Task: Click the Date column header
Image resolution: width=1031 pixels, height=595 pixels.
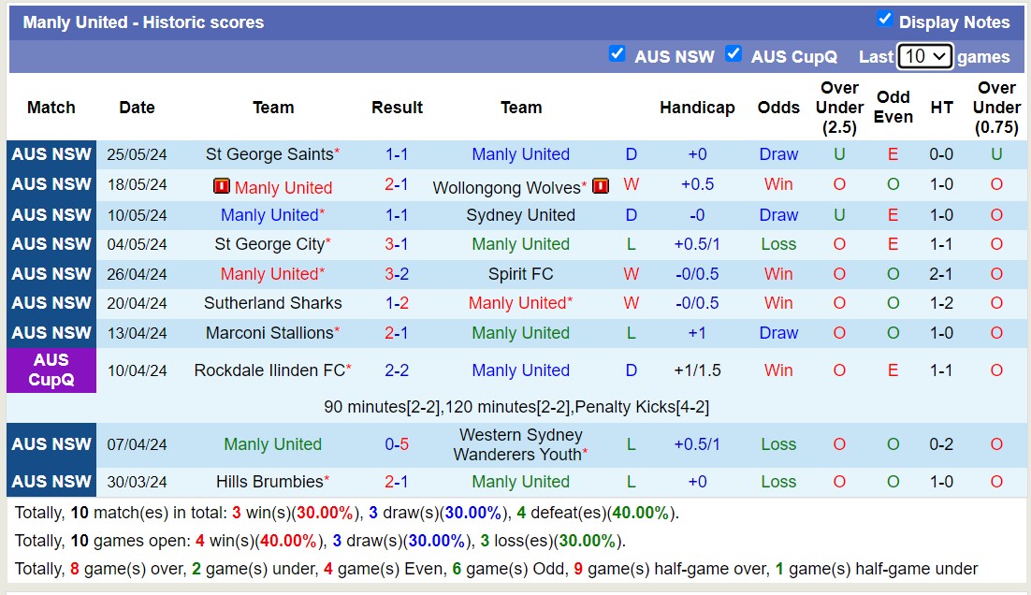Action: [137, 108]
